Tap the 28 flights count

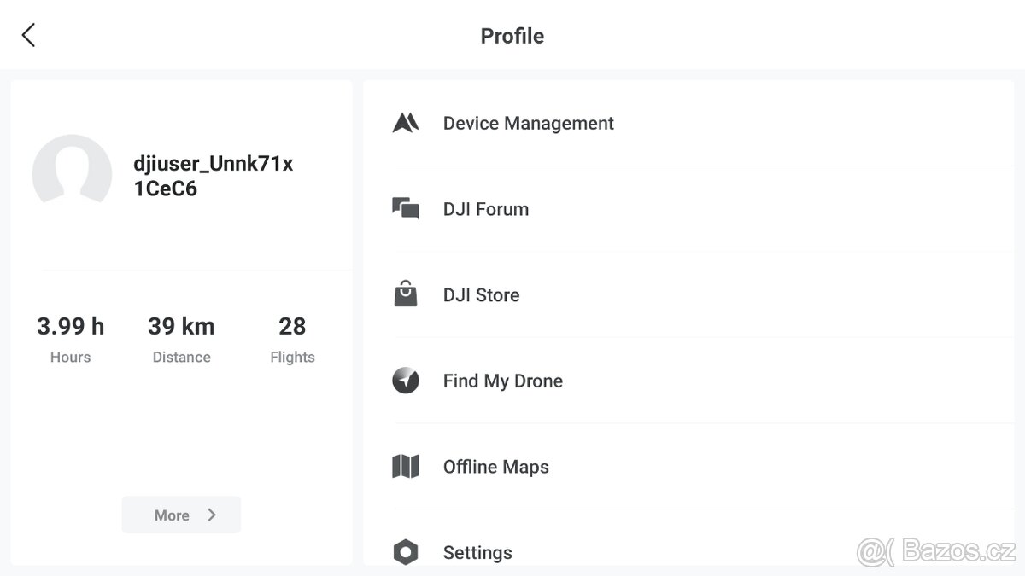[x=292, y=326]
